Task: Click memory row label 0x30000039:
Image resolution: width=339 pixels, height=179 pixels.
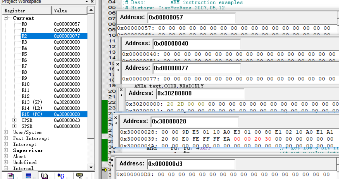Action: (x=139, y=139)
